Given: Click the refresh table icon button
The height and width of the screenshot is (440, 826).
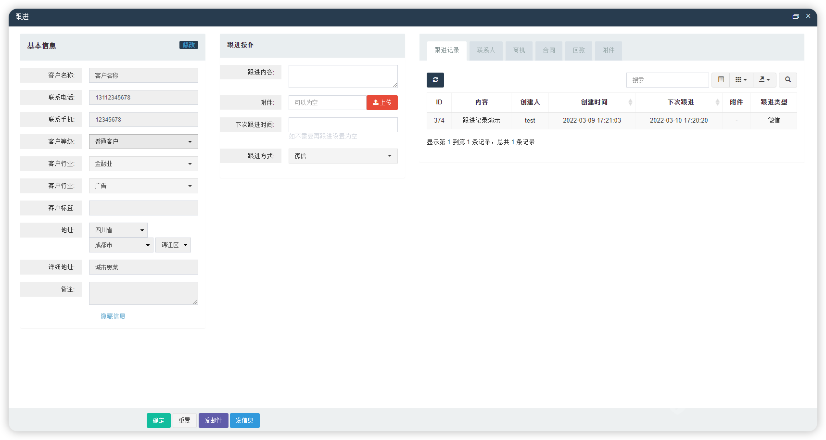Looking at the screenshot, I should [435, 80].
